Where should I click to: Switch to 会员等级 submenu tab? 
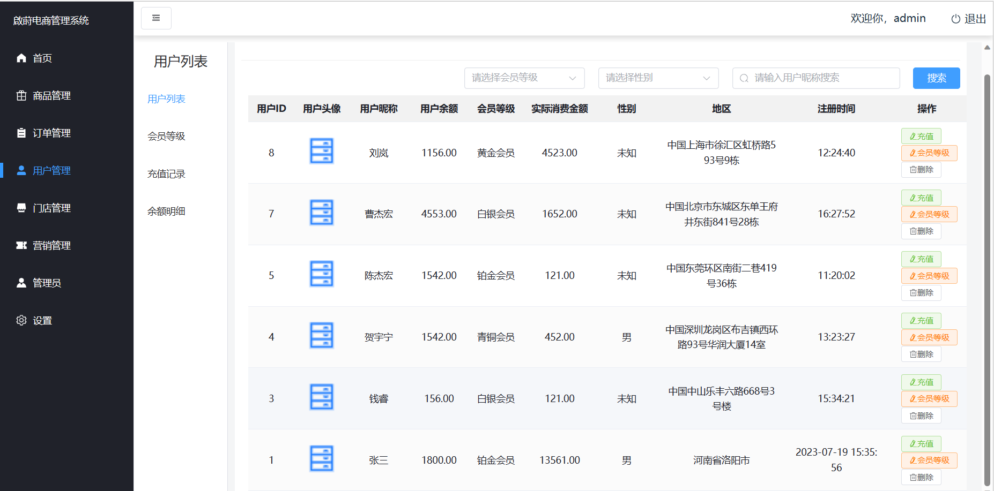pyautogui.click(x=166, y=137)
